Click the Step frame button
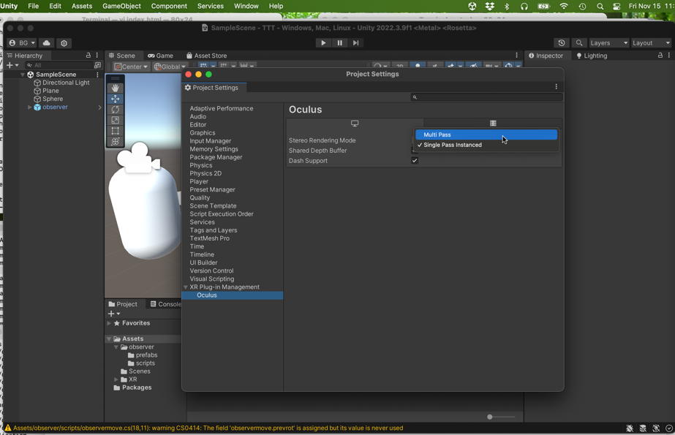This screenshot has width=675, height=435. pos(355,43)
